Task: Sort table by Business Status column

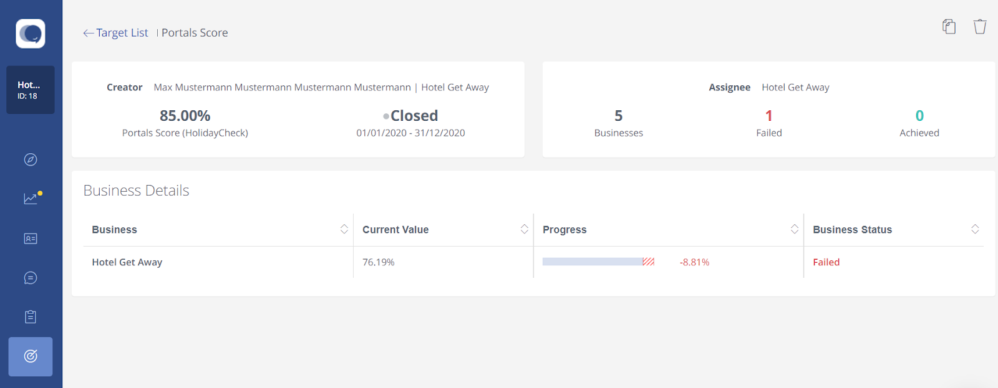Action: (974, 229)
